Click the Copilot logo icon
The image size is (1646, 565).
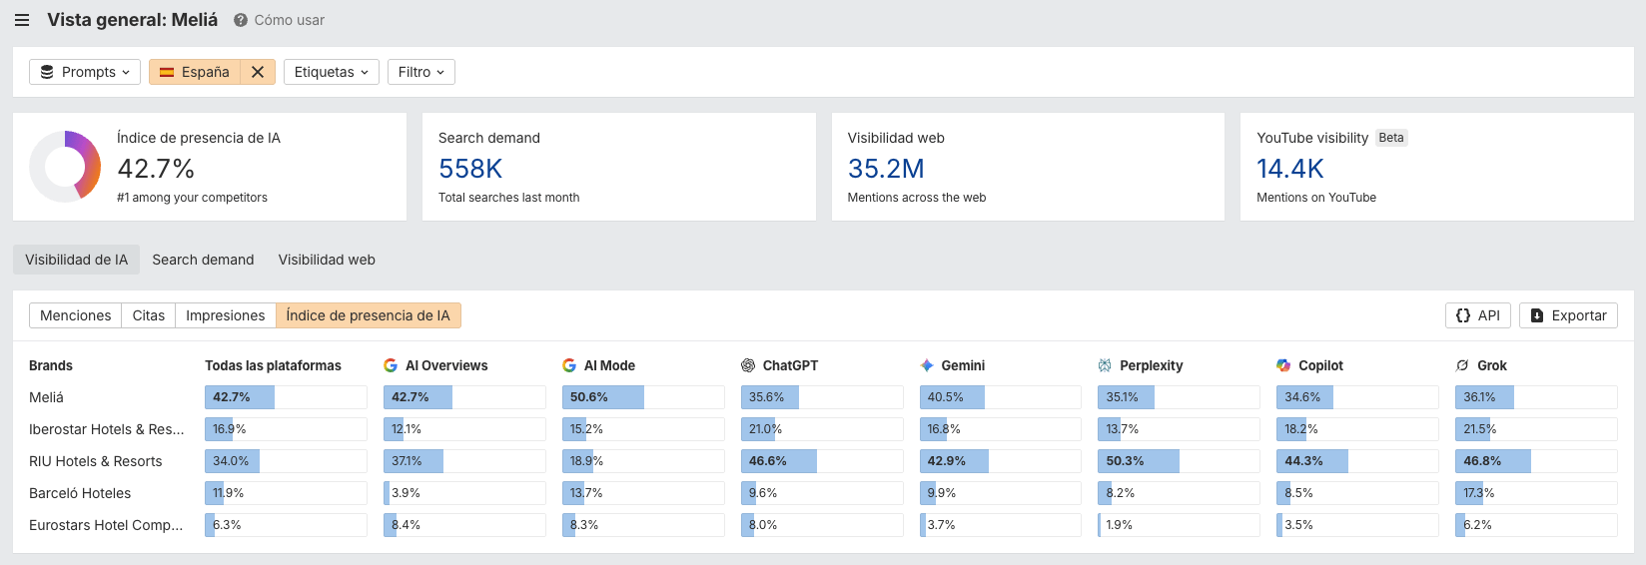point(1283,365)
